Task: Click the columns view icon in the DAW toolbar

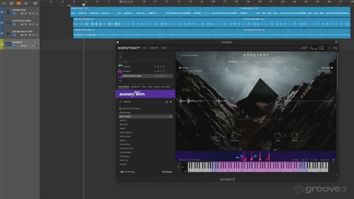Action: pyautogui.click(x=35, y=3)
